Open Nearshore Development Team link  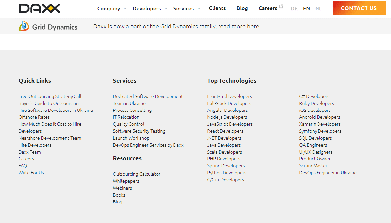(50, 138)
